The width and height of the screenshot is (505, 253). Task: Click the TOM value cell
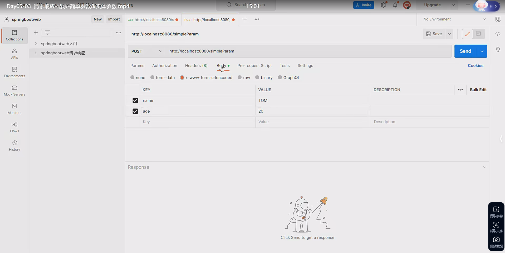tap(313, 101)
